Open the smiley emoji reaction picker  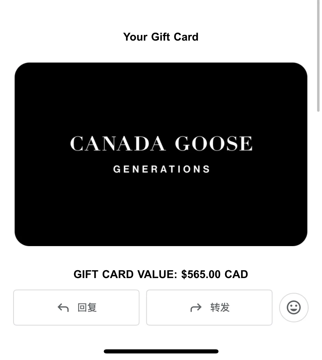[294, 308]
